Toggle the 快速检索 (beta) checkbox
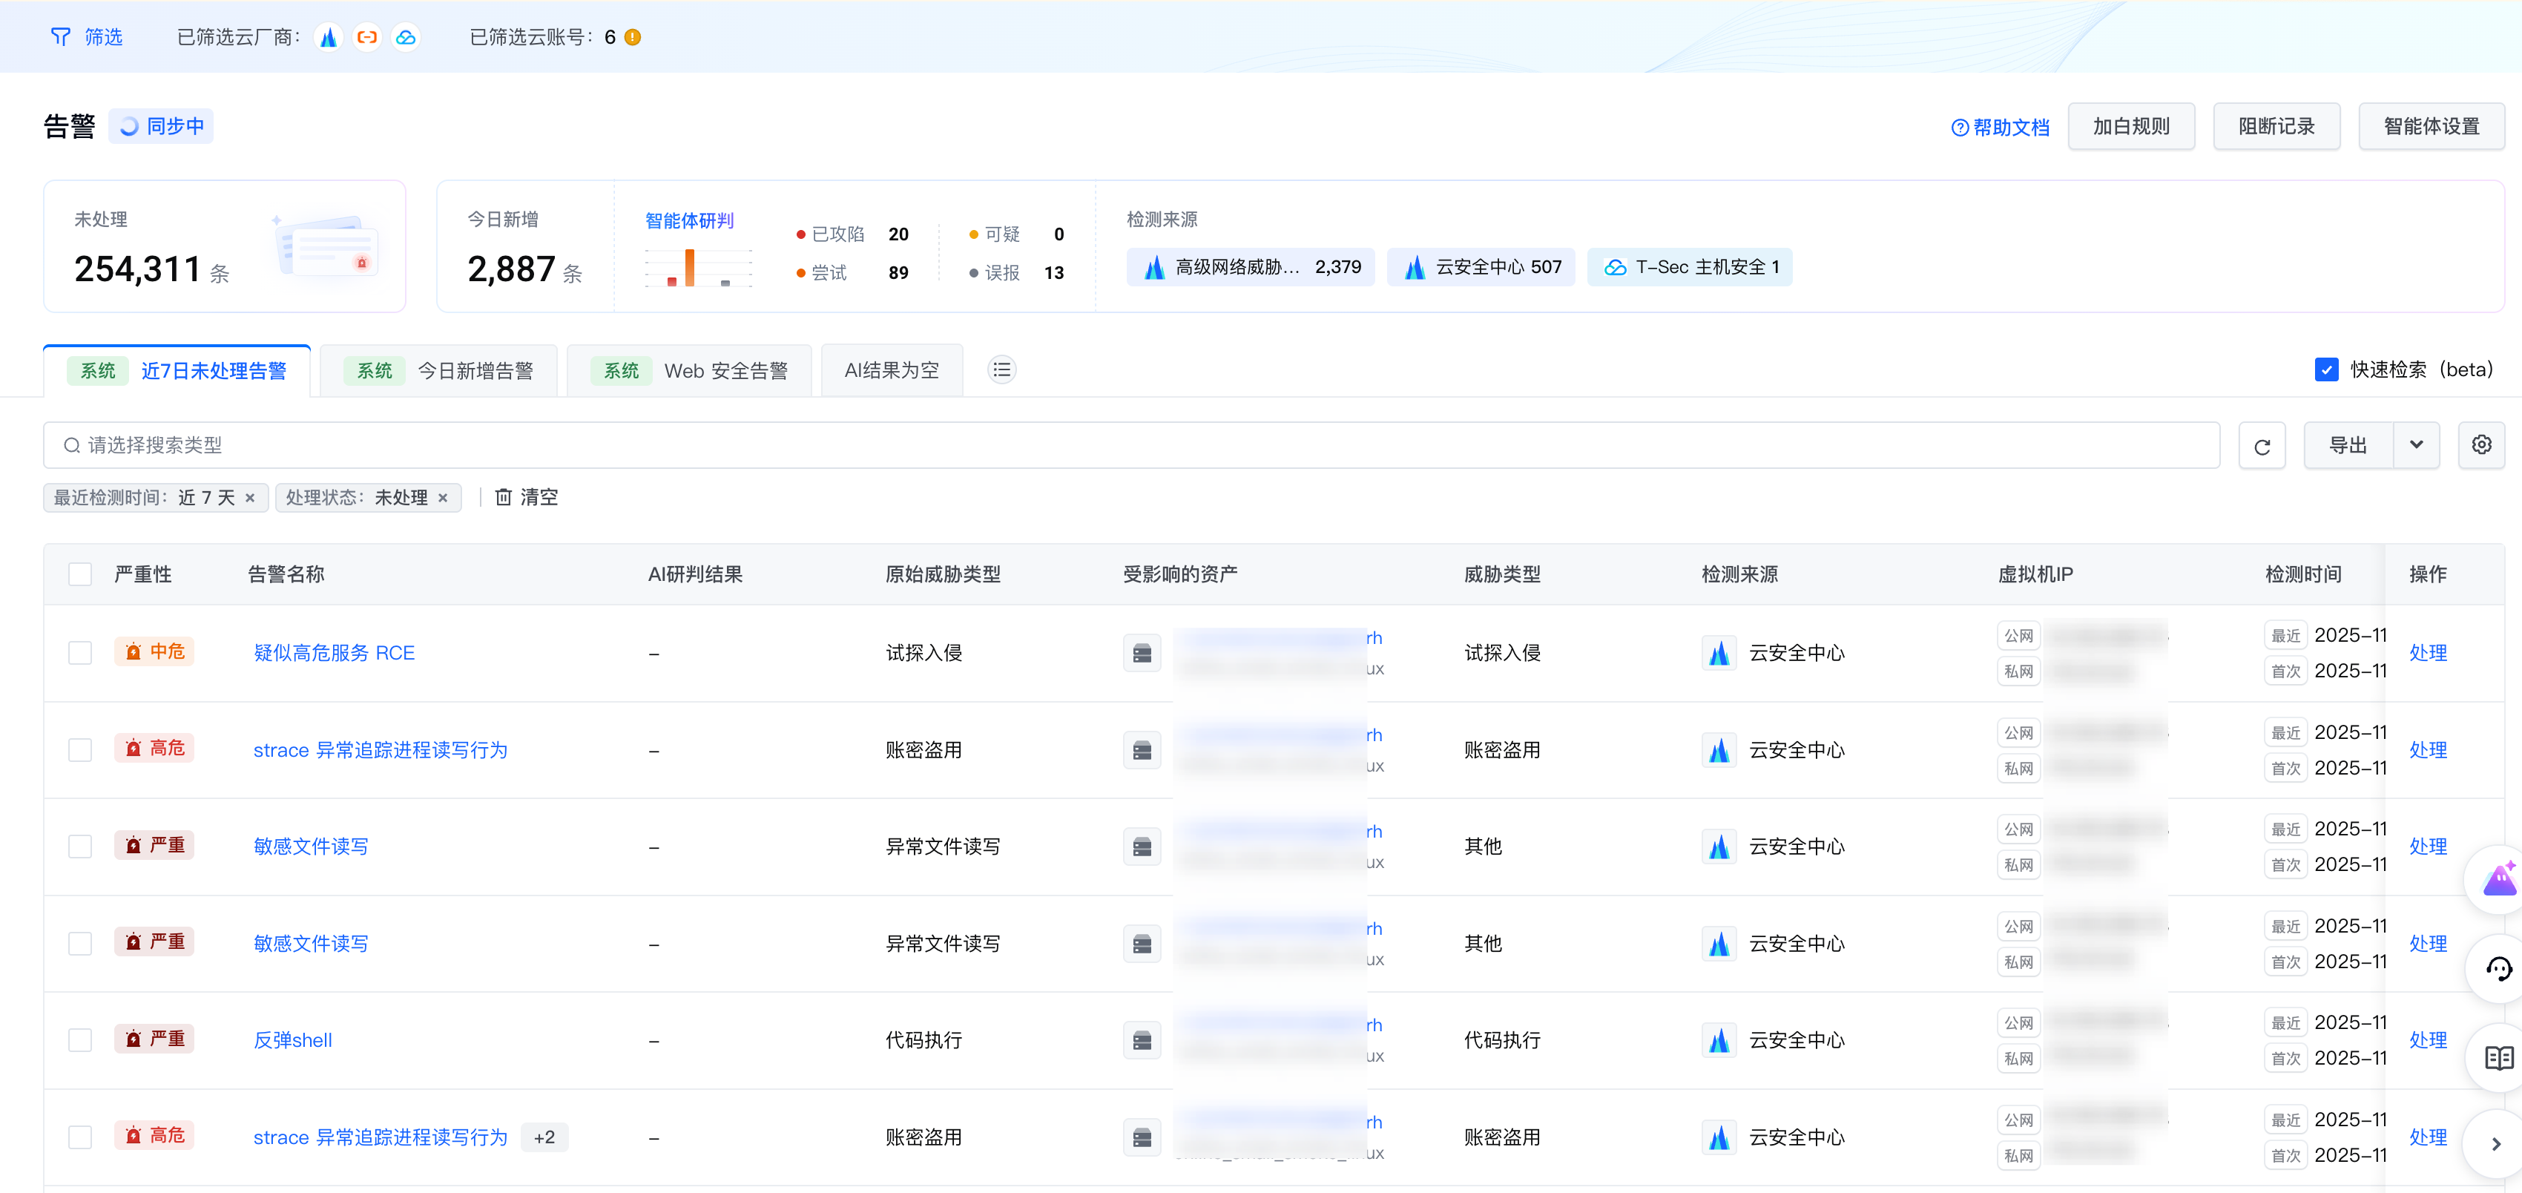This screenshot has width=2522, height=1193. [2326, 370]
